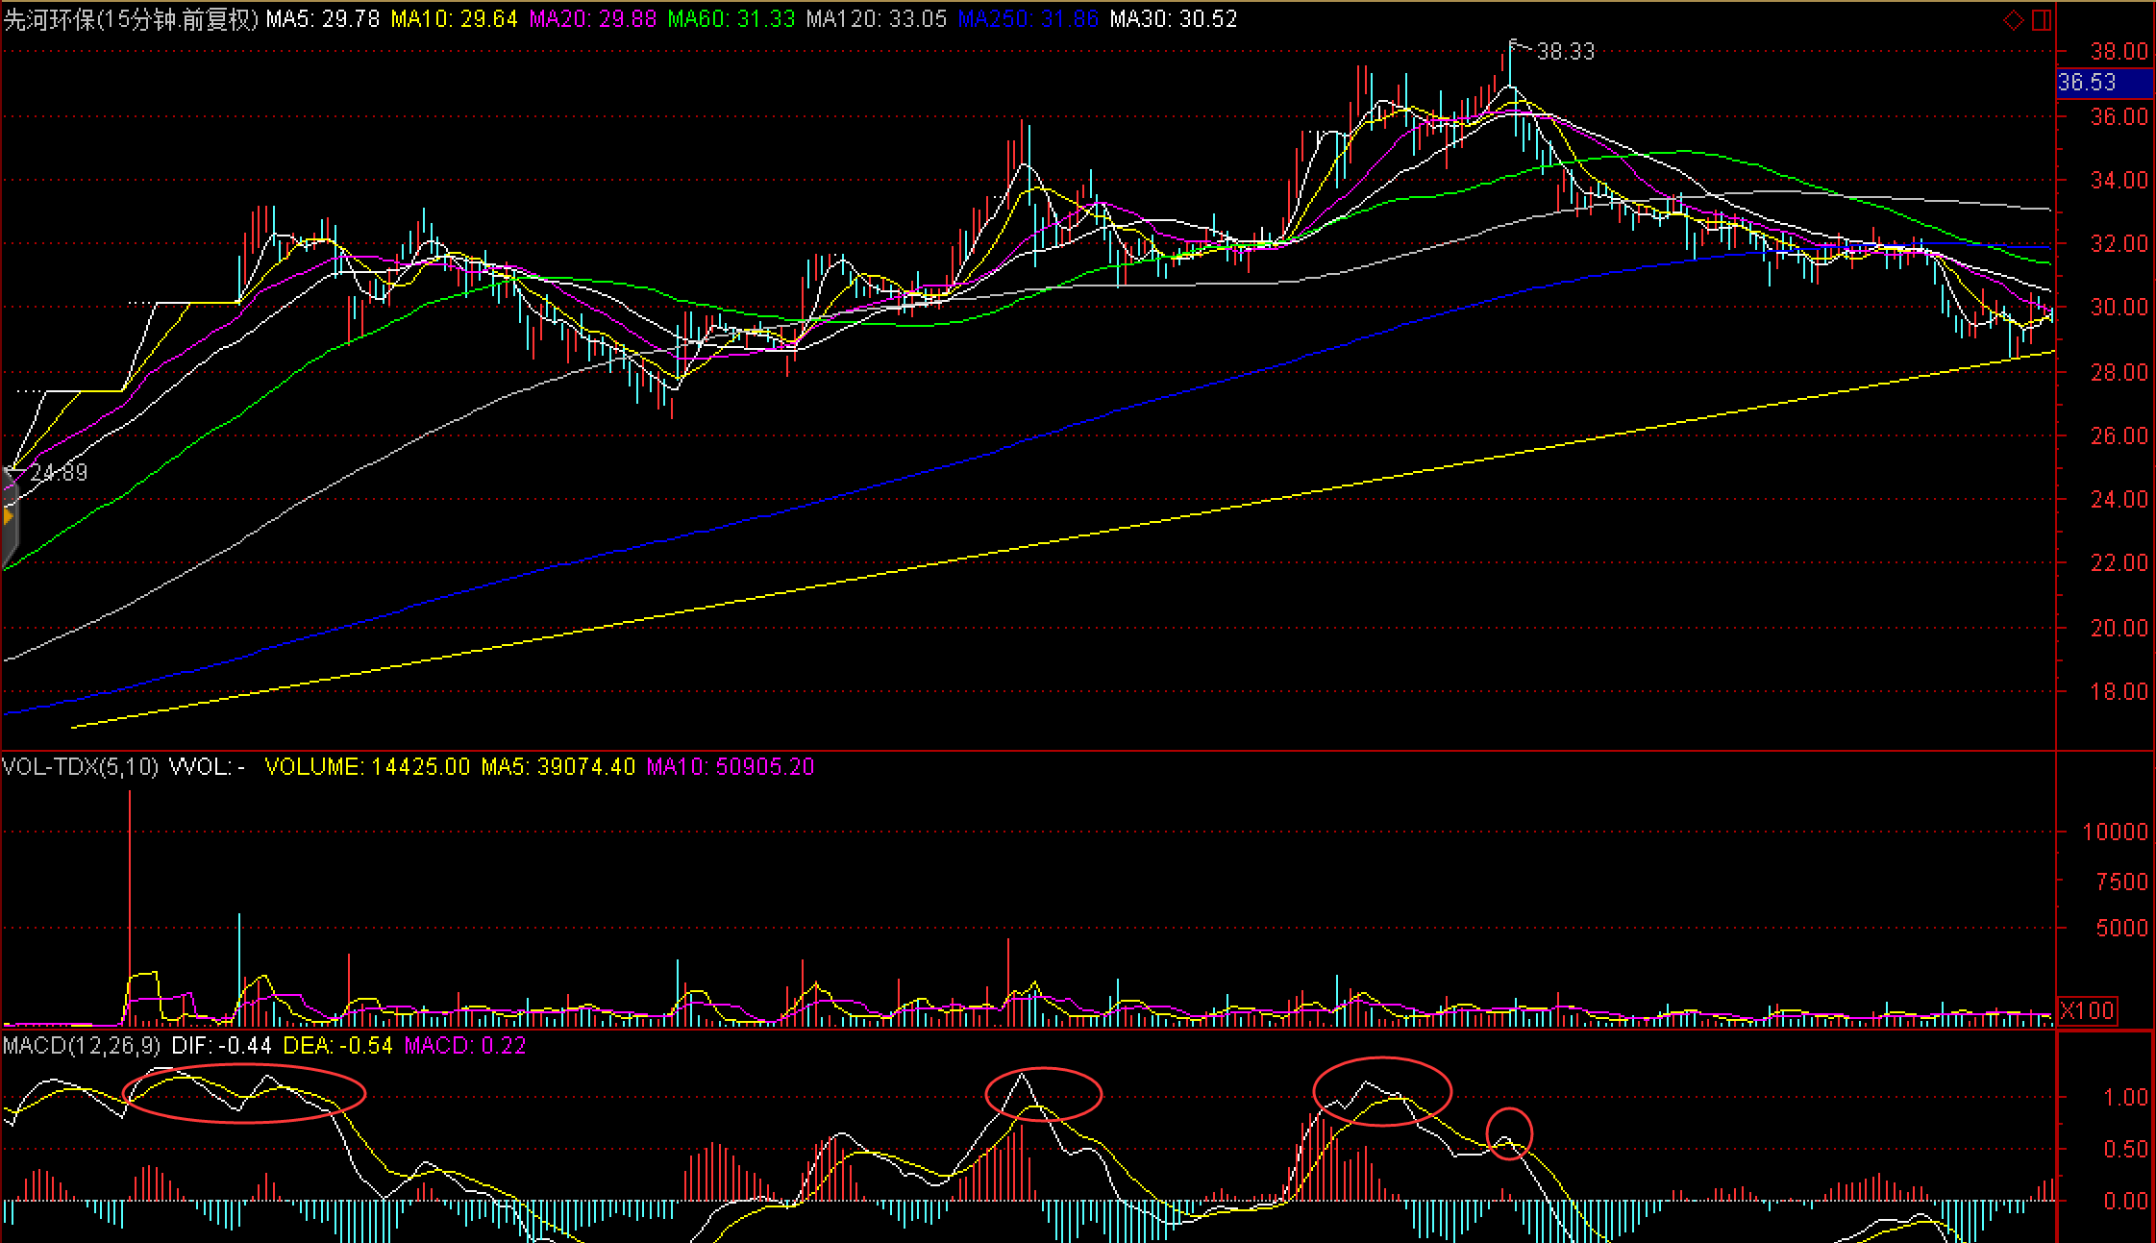Click the X100 volume multiplier label
Viewport: 2156px width, 1243px height.
click(2087, 1010)
